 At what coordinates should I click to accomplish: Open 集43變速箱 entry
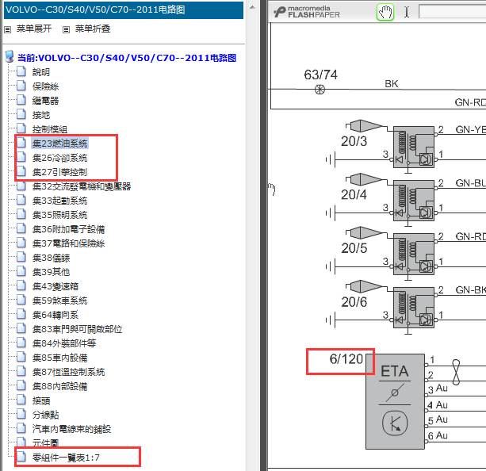(55, 286)
